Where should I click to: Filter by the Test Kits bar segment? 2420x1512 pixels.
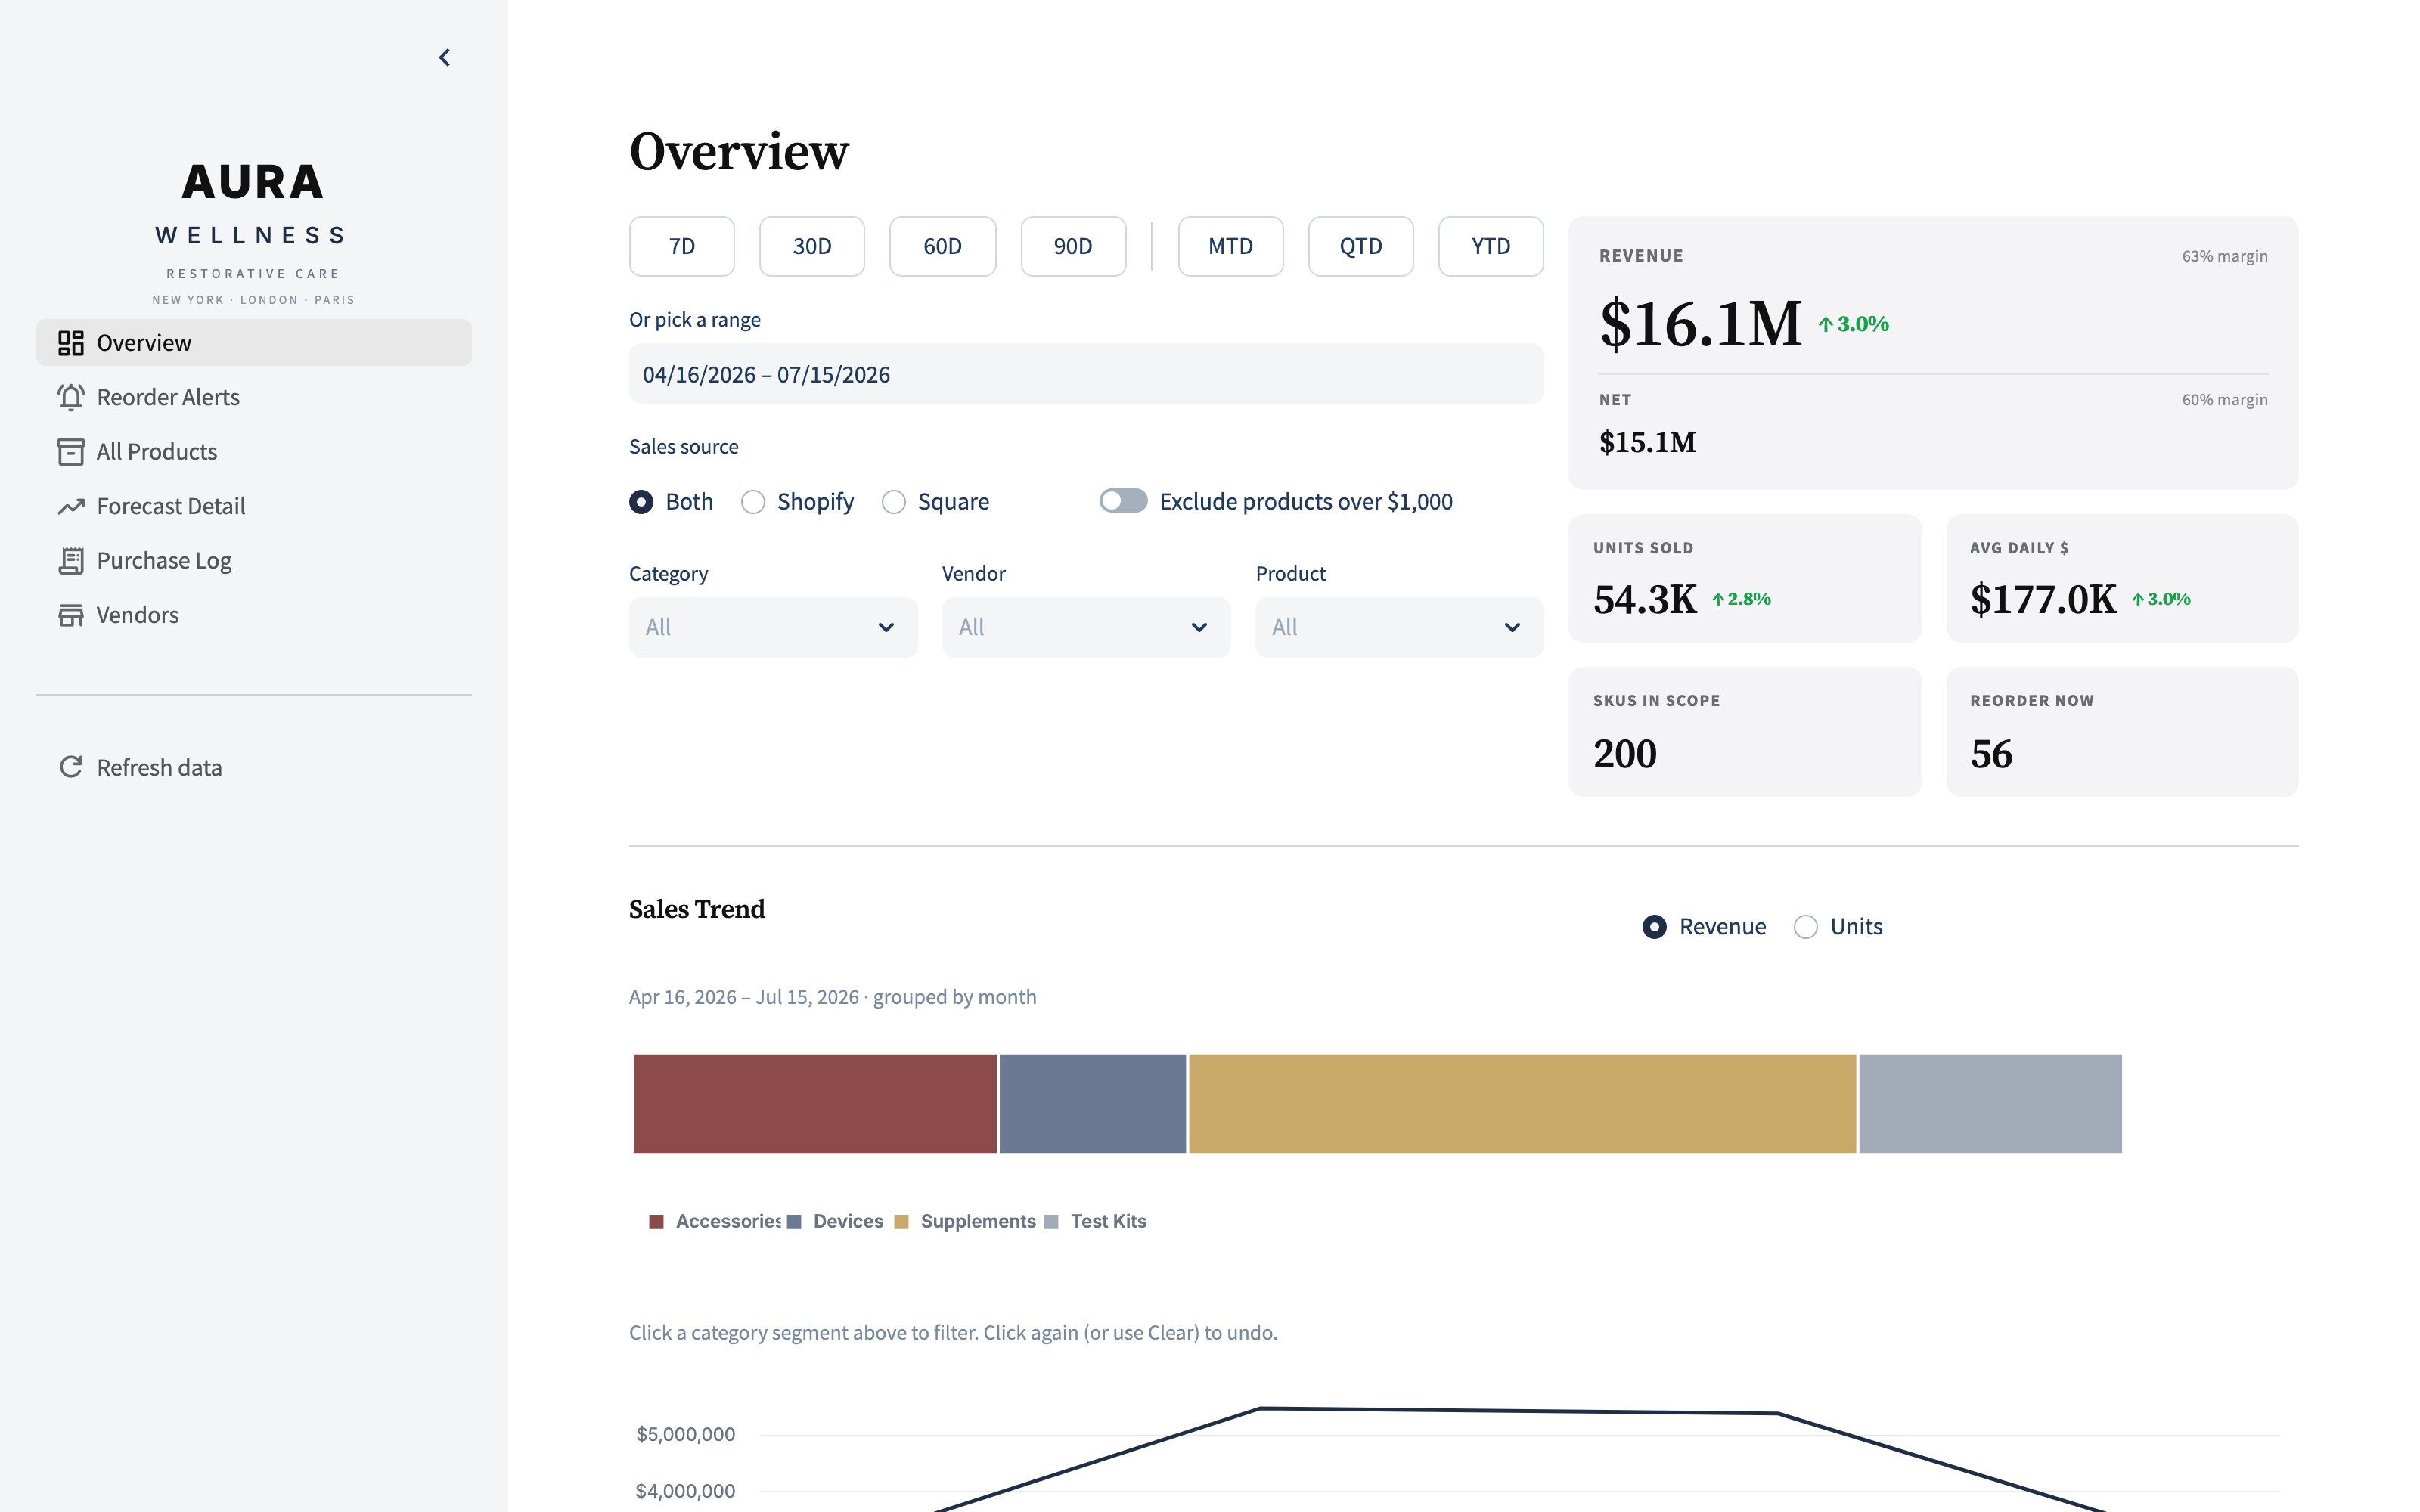[x=1990, y=1103]
